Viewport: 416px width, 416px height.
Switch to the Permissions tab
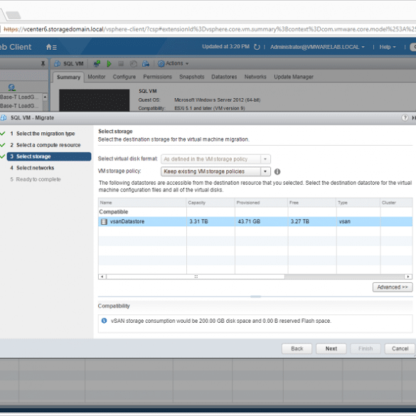tap(157, 77)
